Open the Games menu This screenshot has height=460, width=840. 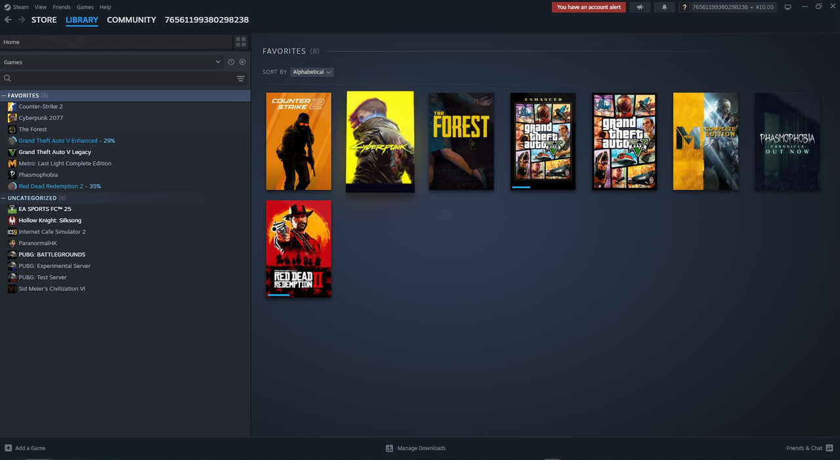click(x=85, y=7)
